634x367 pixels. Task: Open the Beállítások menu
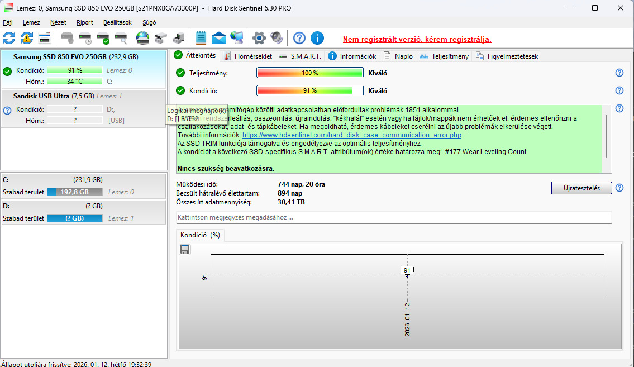tap(118, 23)
